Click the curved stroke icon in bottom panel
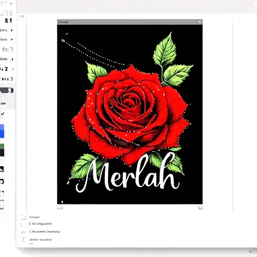 click(24, 232)
